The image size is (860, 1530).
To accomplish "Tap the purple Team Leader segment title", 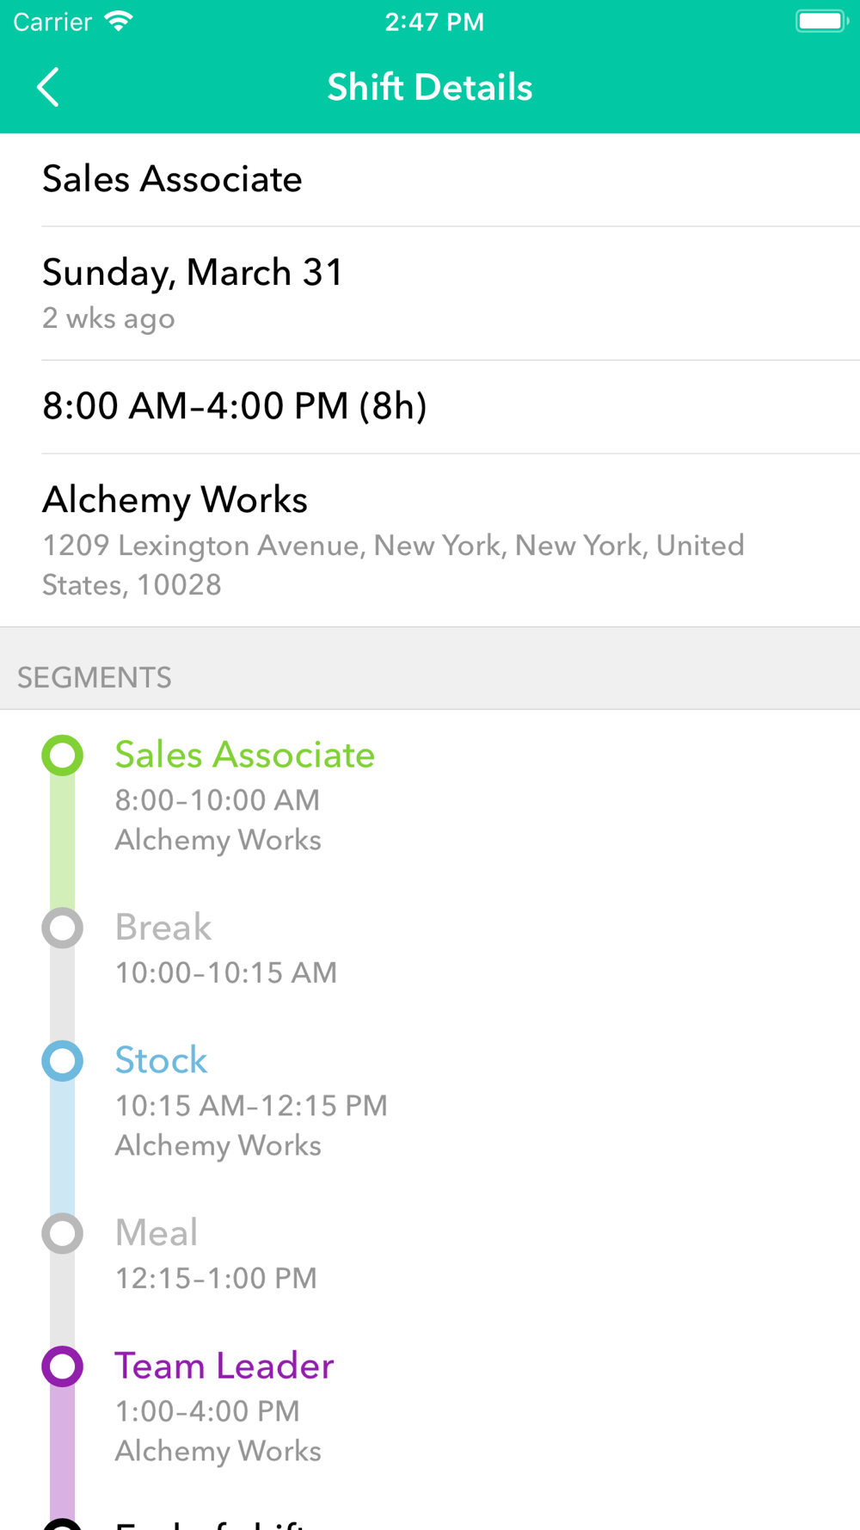I will [x=224, y=1366].
